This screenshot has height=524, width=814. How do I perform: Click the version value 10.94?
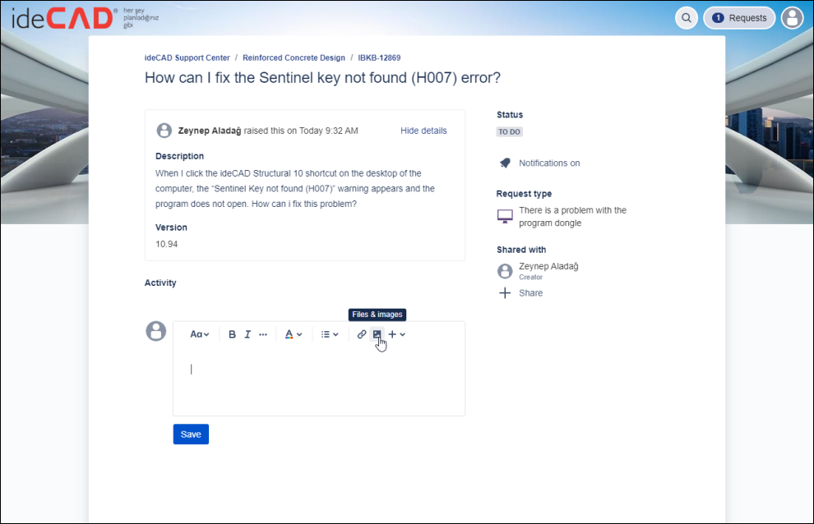[167, 245]
